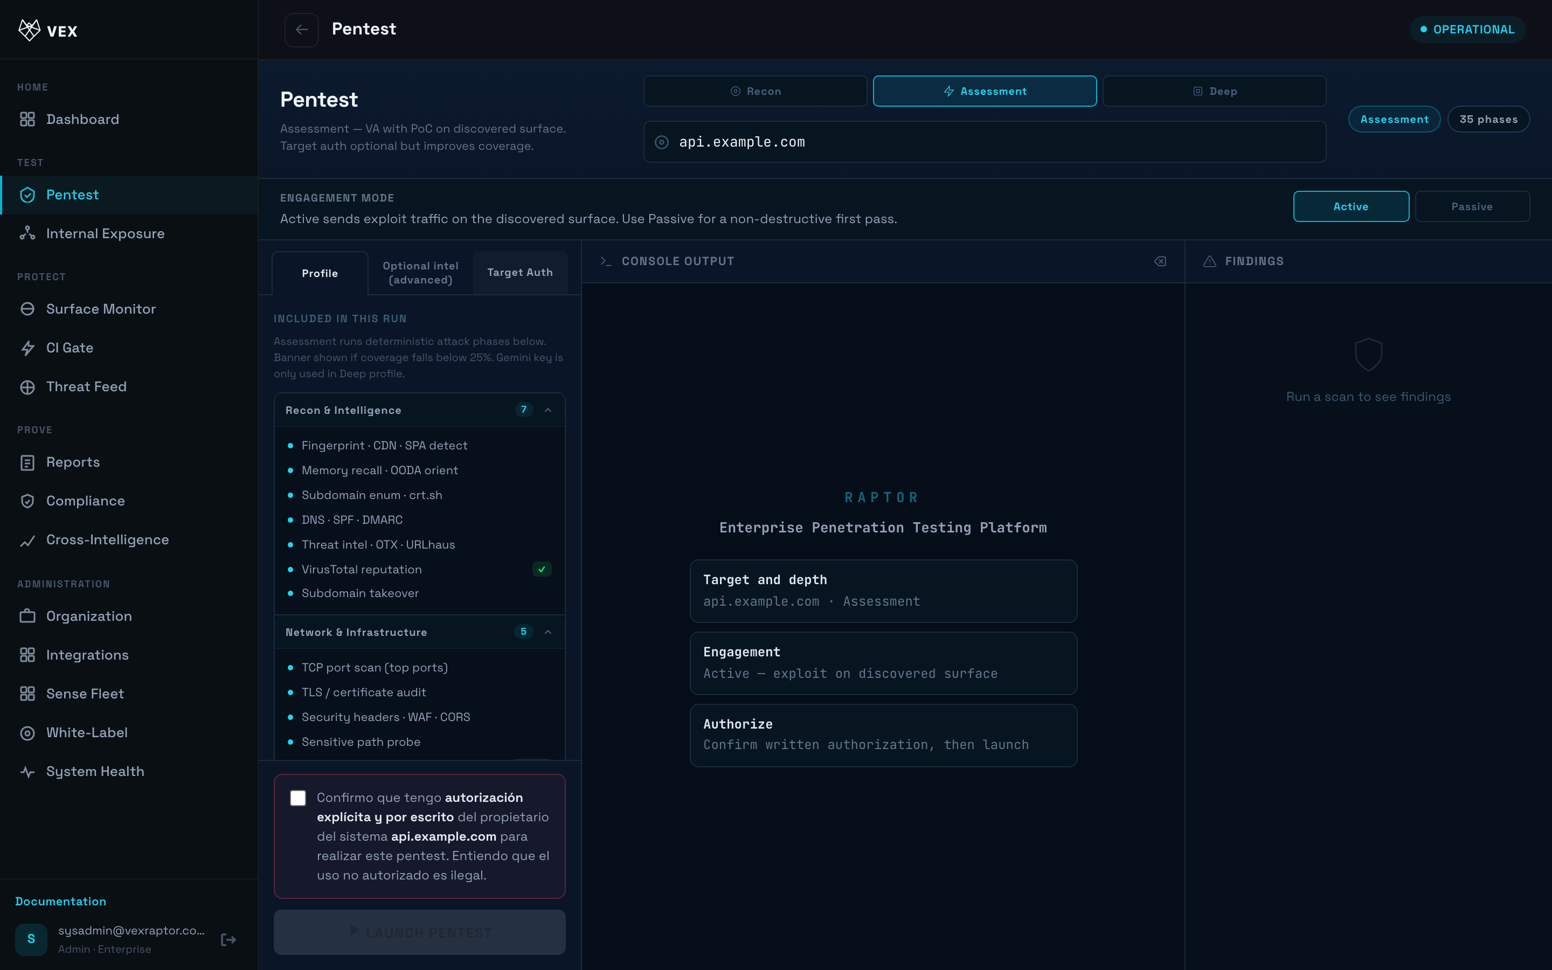Screen dimensions: 1552x970
Task: Open White-Label page
Action: 129,733
